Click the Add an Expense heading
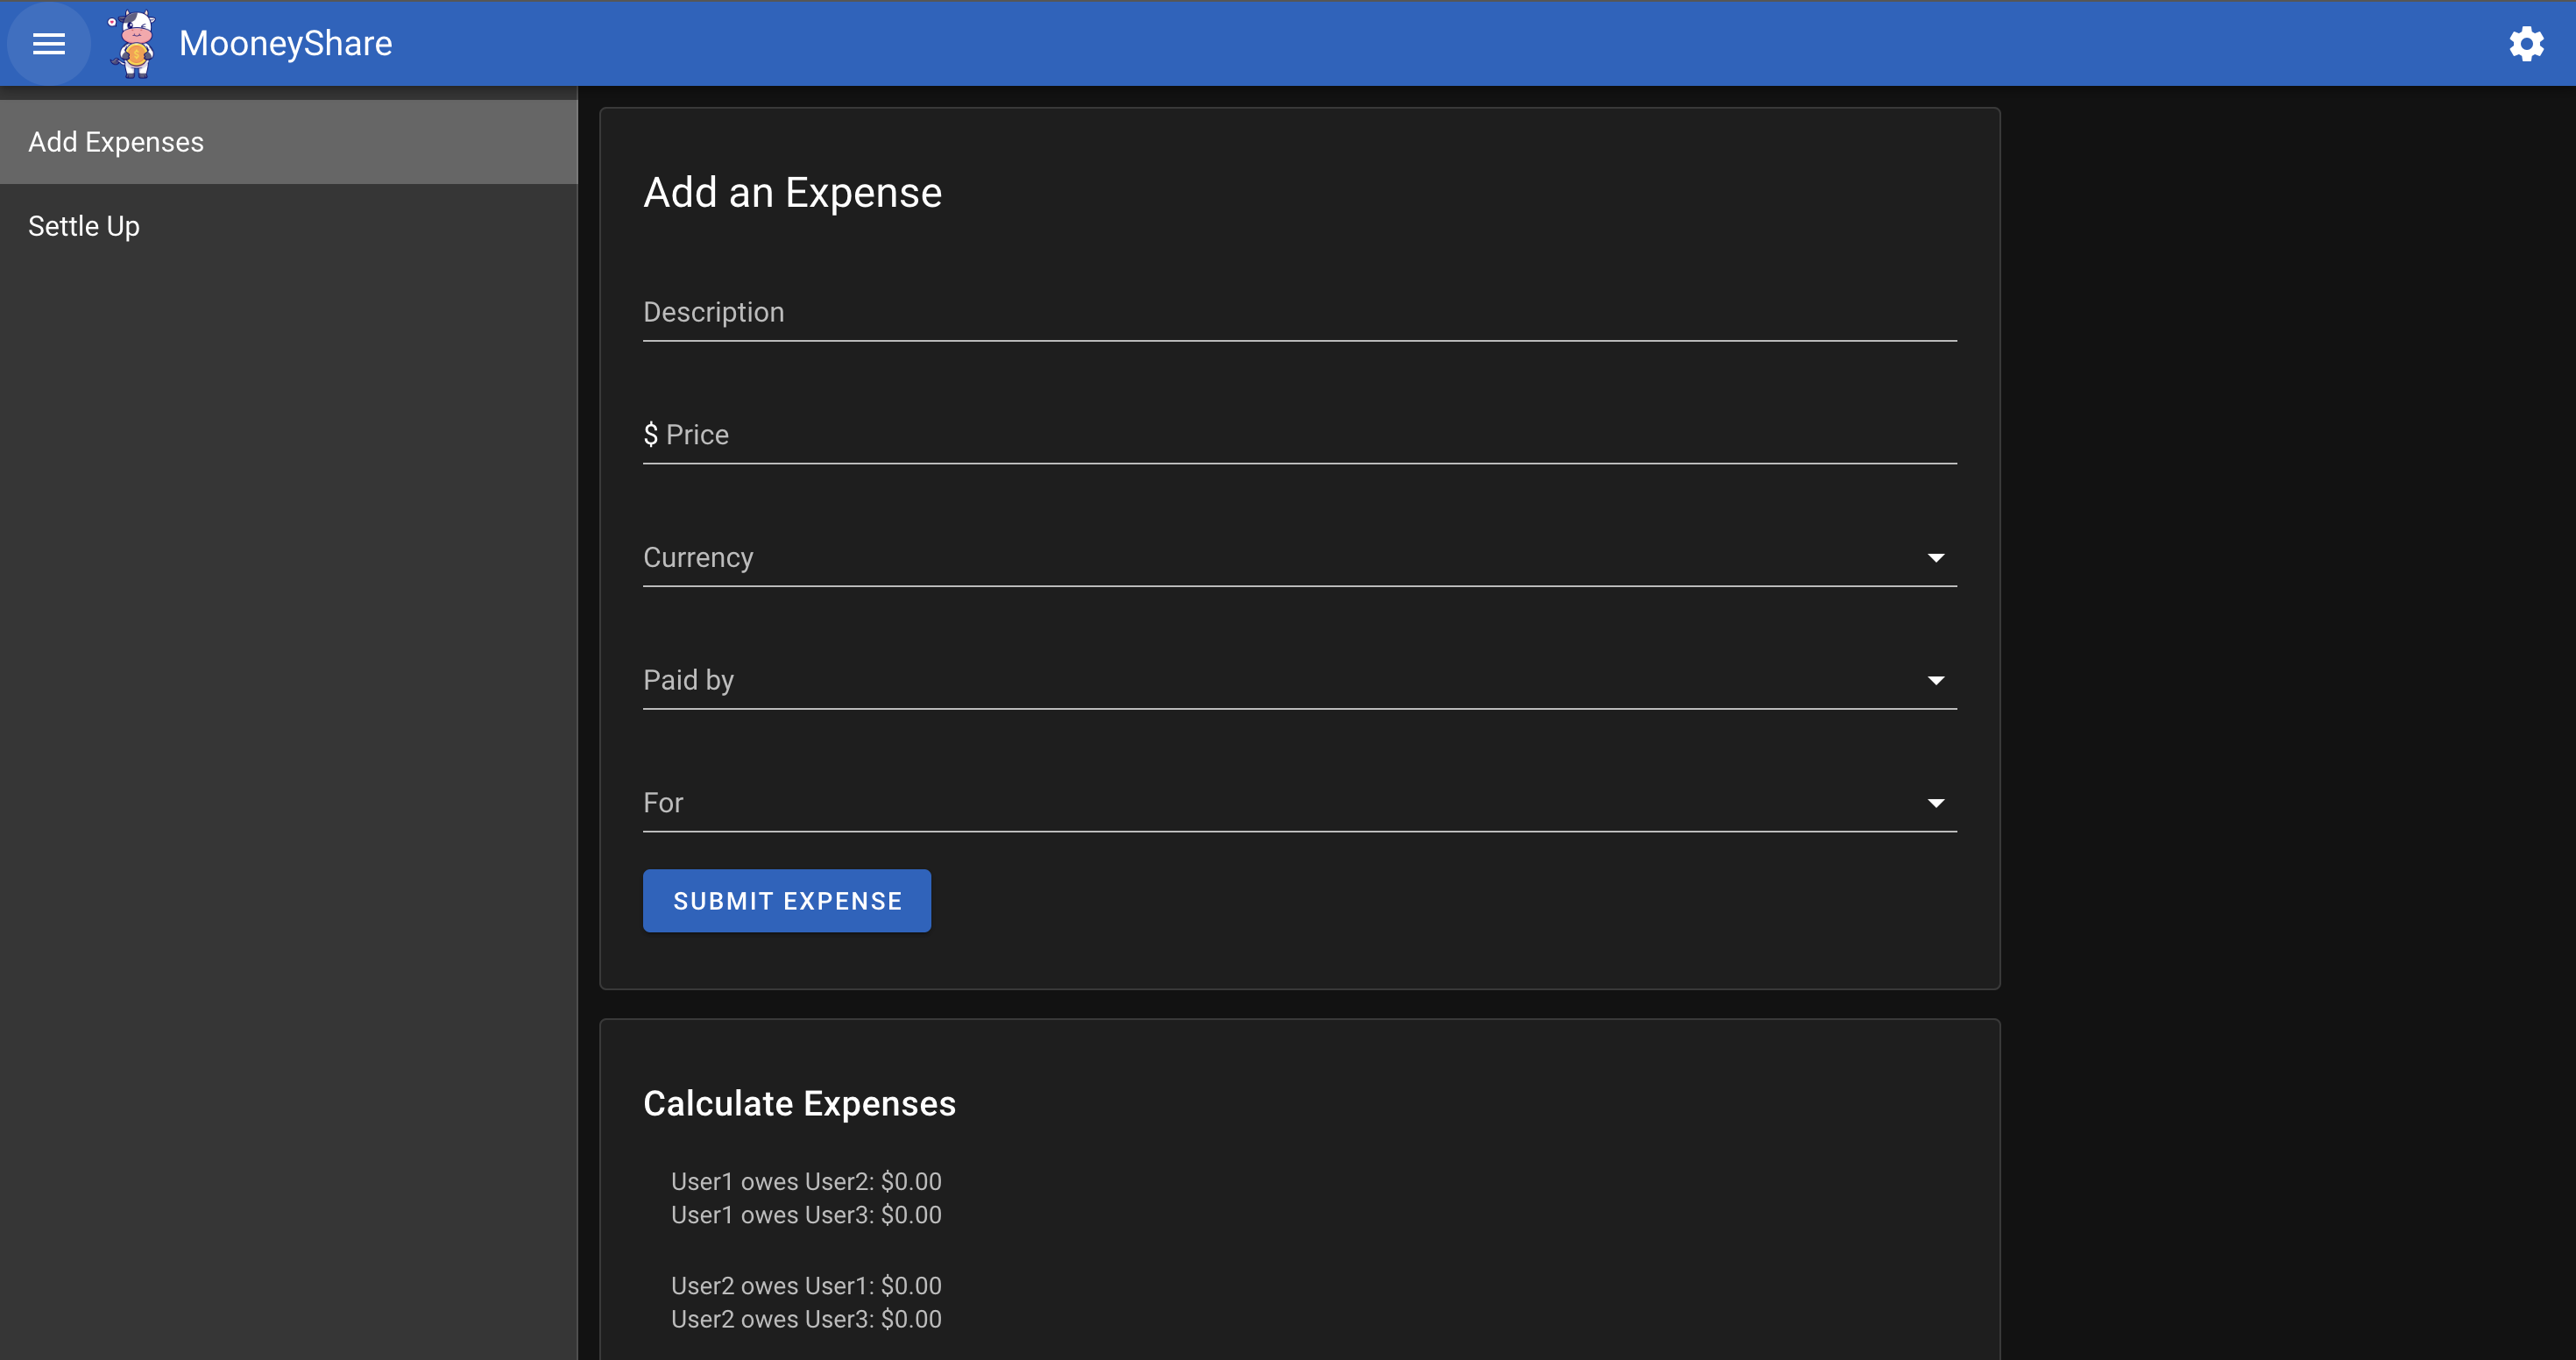 click(x=792, y=192)
